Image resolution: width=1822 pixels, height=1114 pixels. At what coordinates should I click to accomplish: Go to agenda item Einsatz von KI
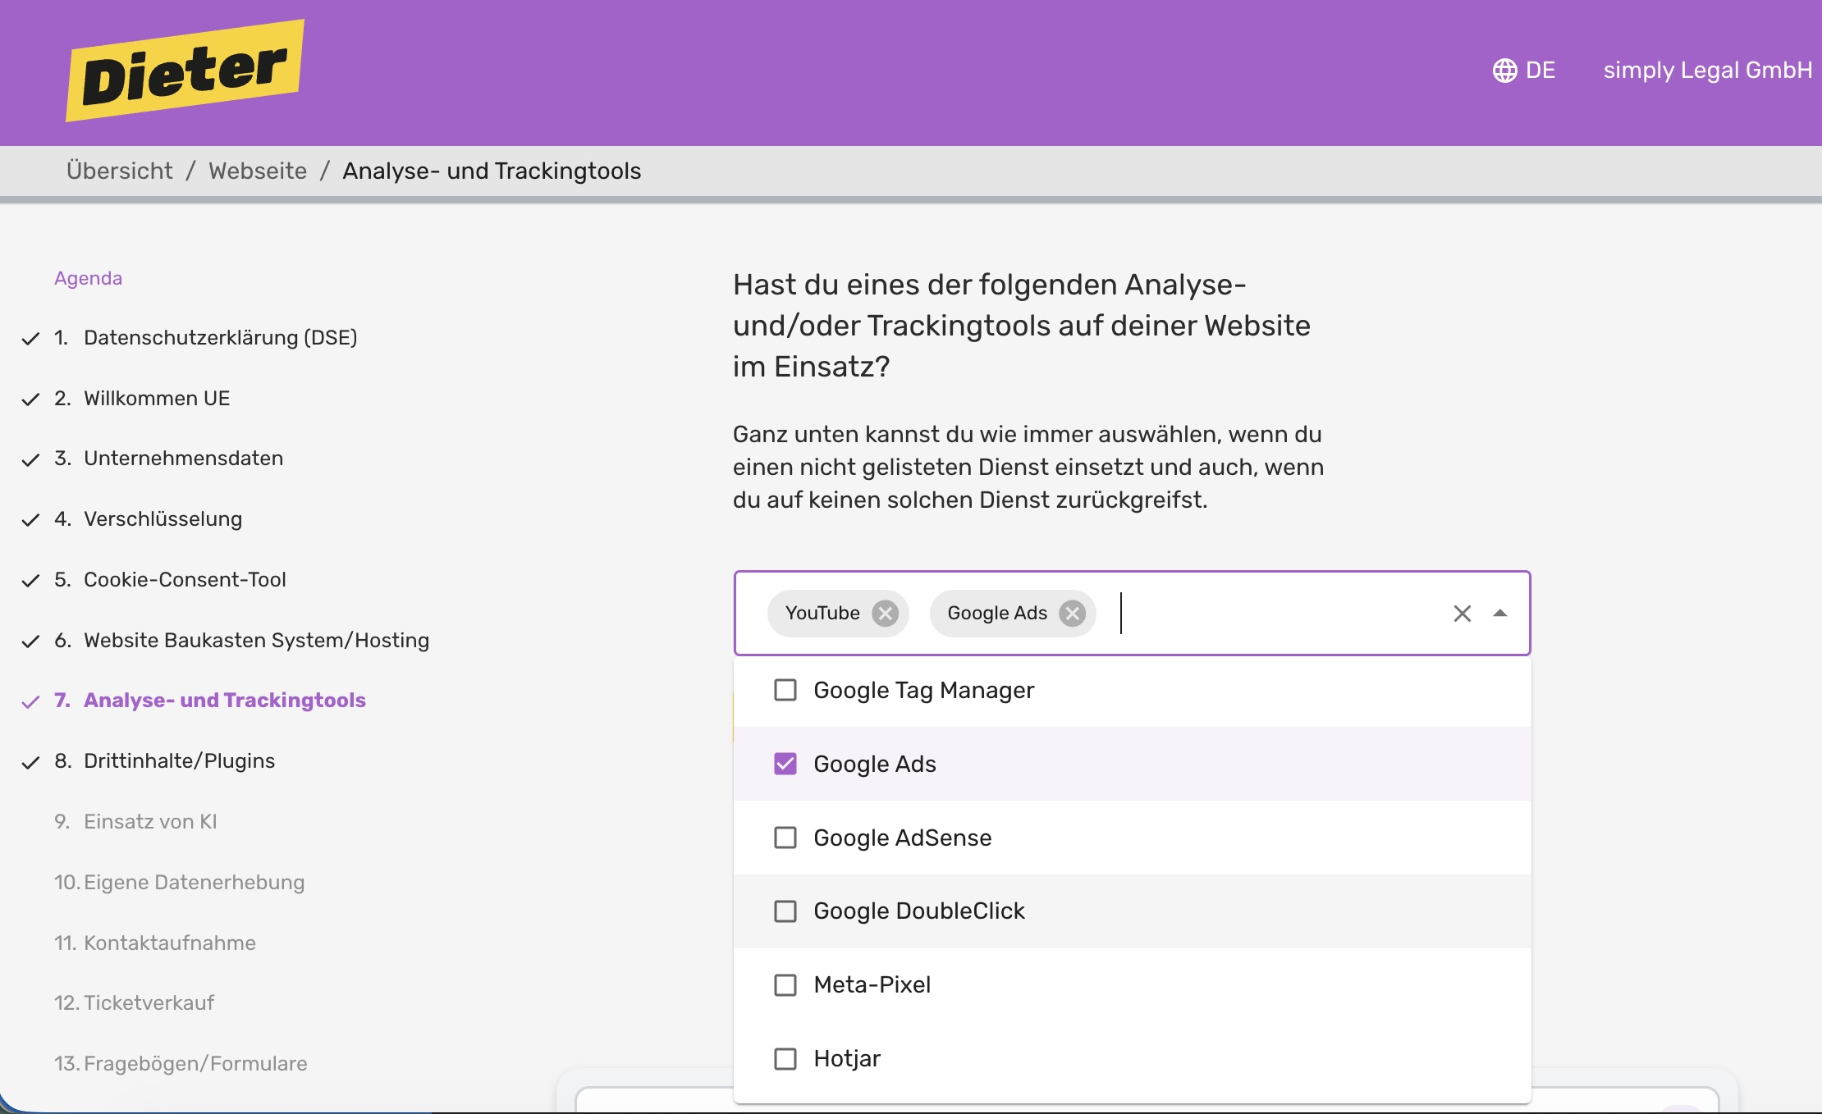point(150,821)
